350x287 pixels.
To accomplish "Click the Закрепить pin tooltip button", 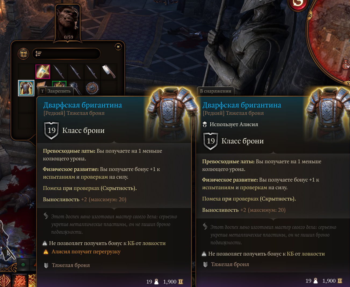I will (56, 91).
